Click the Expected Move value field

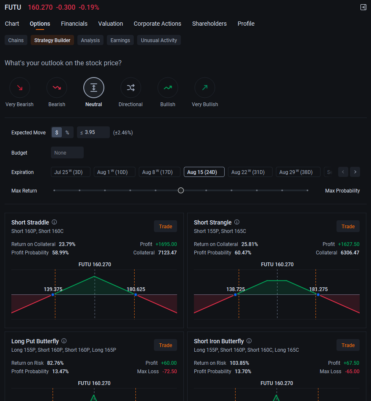tap(93, 132)
